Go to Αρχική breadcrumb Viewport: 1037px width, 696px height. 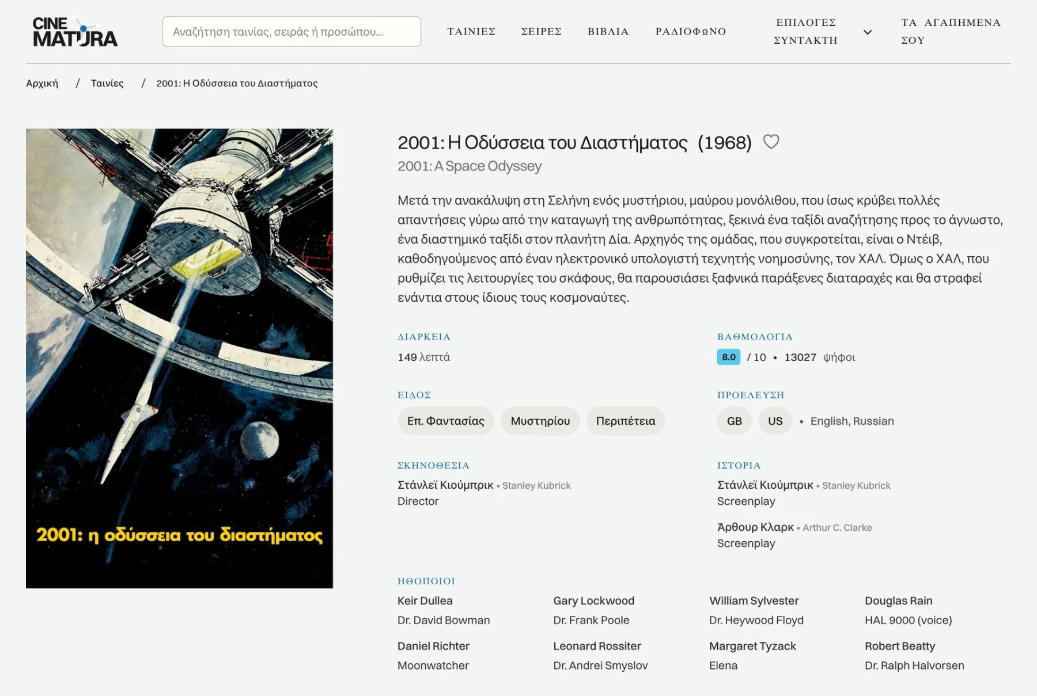click(42, 83)
